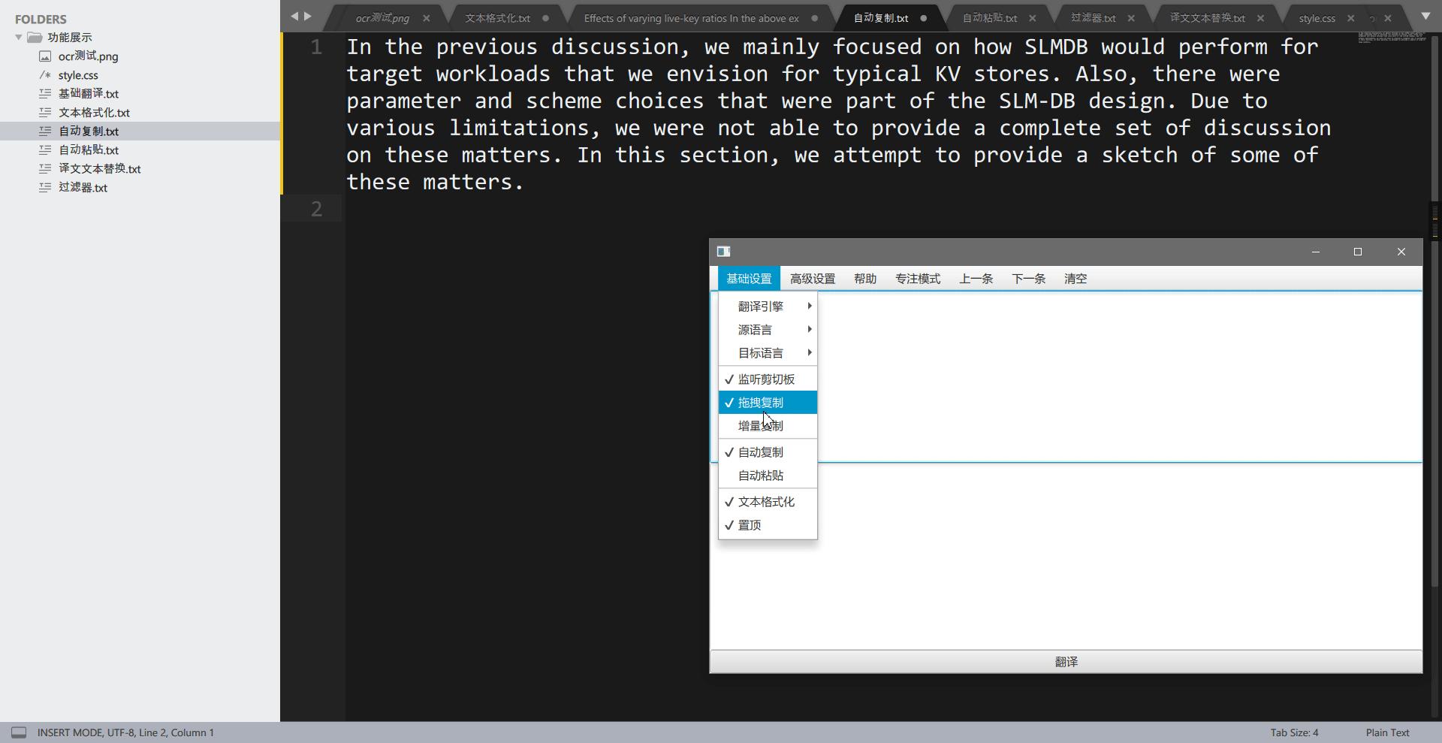The image size is (1442, 743).
Task: Toggle side bar via status bar panel icon
Action: click(x=19, y=732)
